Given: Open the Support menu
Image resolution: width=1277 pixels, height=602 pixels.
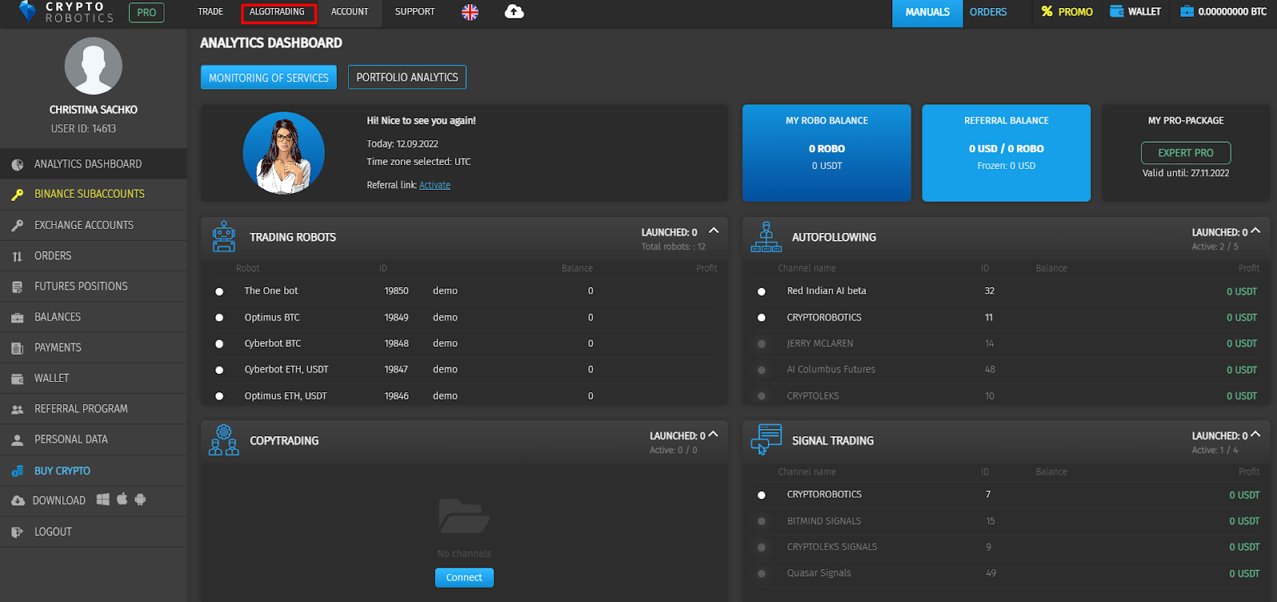Looking at the screenshot, I should click(415, 12).
